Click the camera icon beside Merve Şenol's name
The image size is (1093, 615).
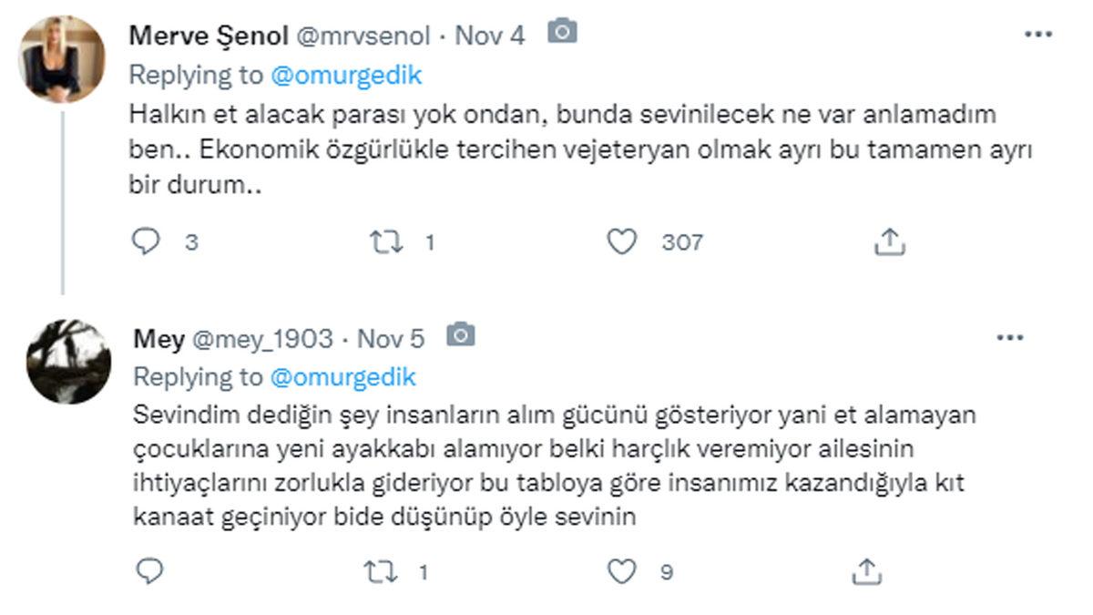coord(563,32)
